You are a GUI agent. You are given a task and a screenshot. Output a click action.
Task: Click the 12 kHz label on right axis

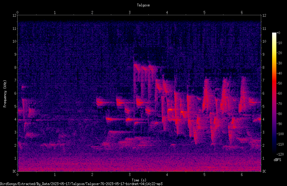[264, 16]
